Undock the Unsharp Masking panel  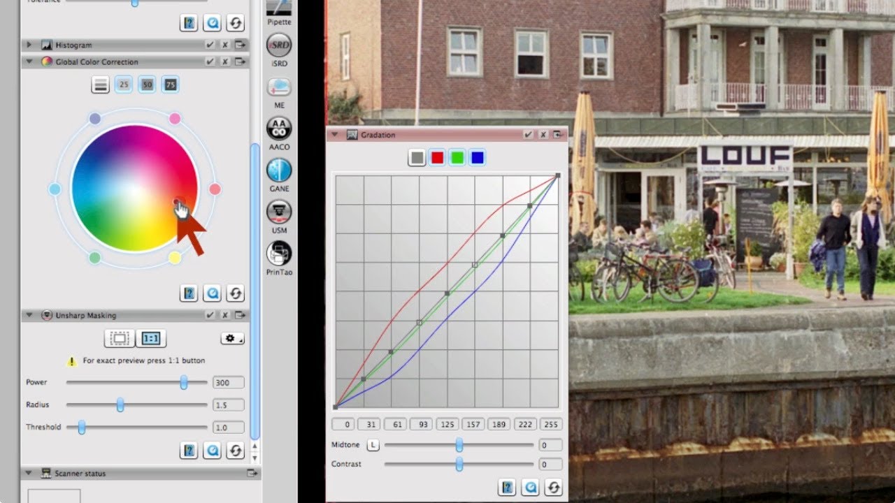(241, 315)
